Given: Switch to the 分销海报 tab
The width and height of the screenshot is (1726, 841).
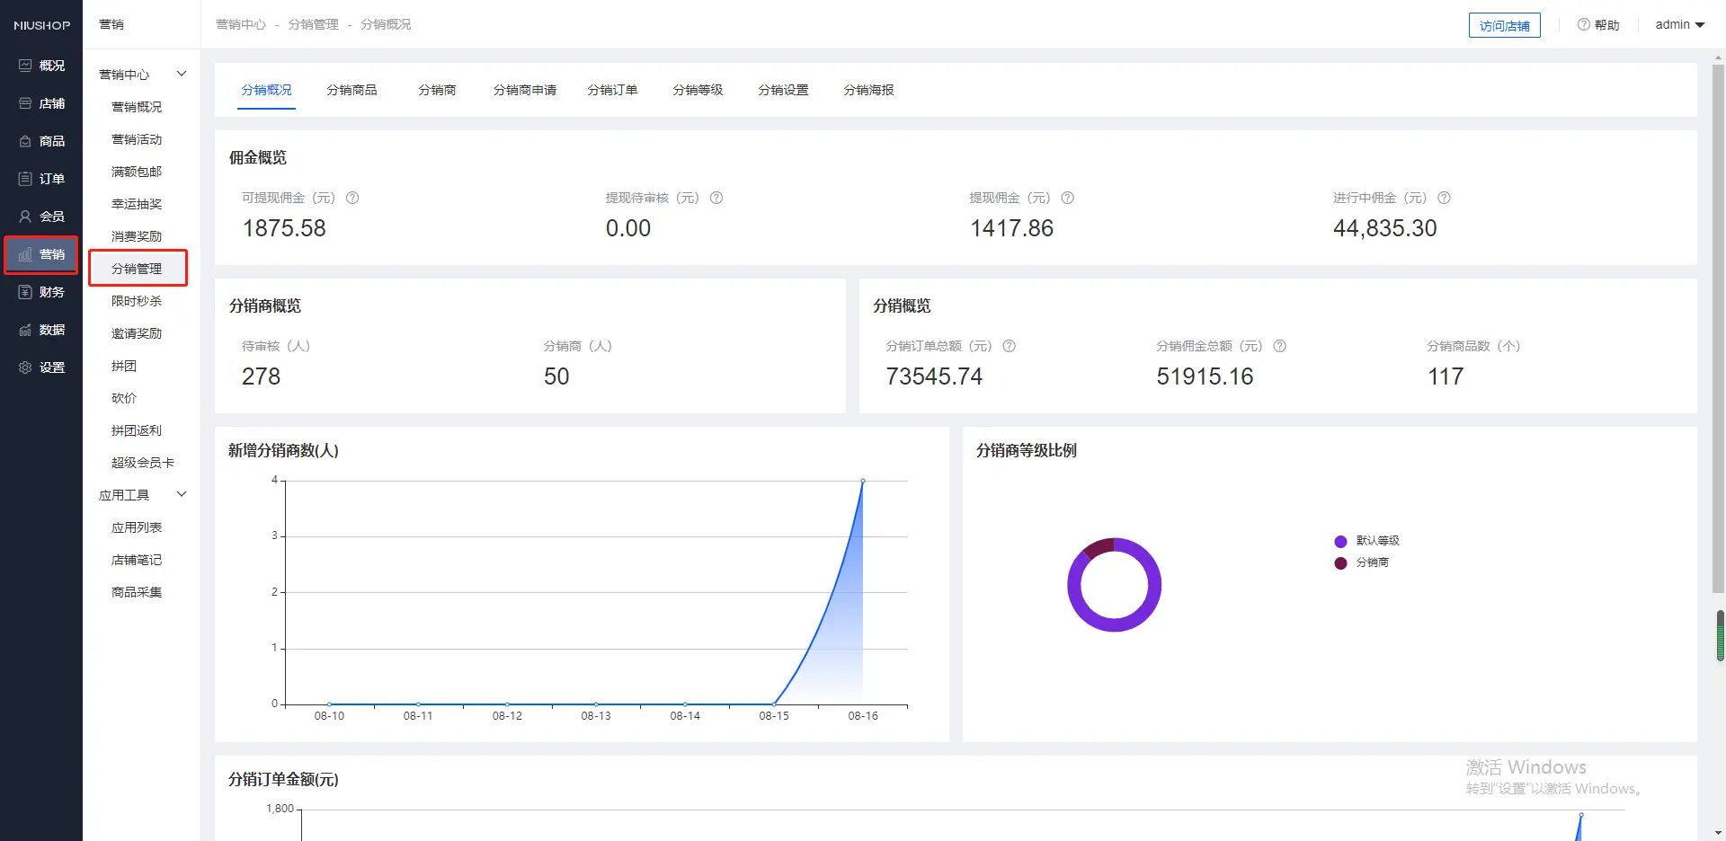Looking at the screenshot, I should (x=868, y=90).
